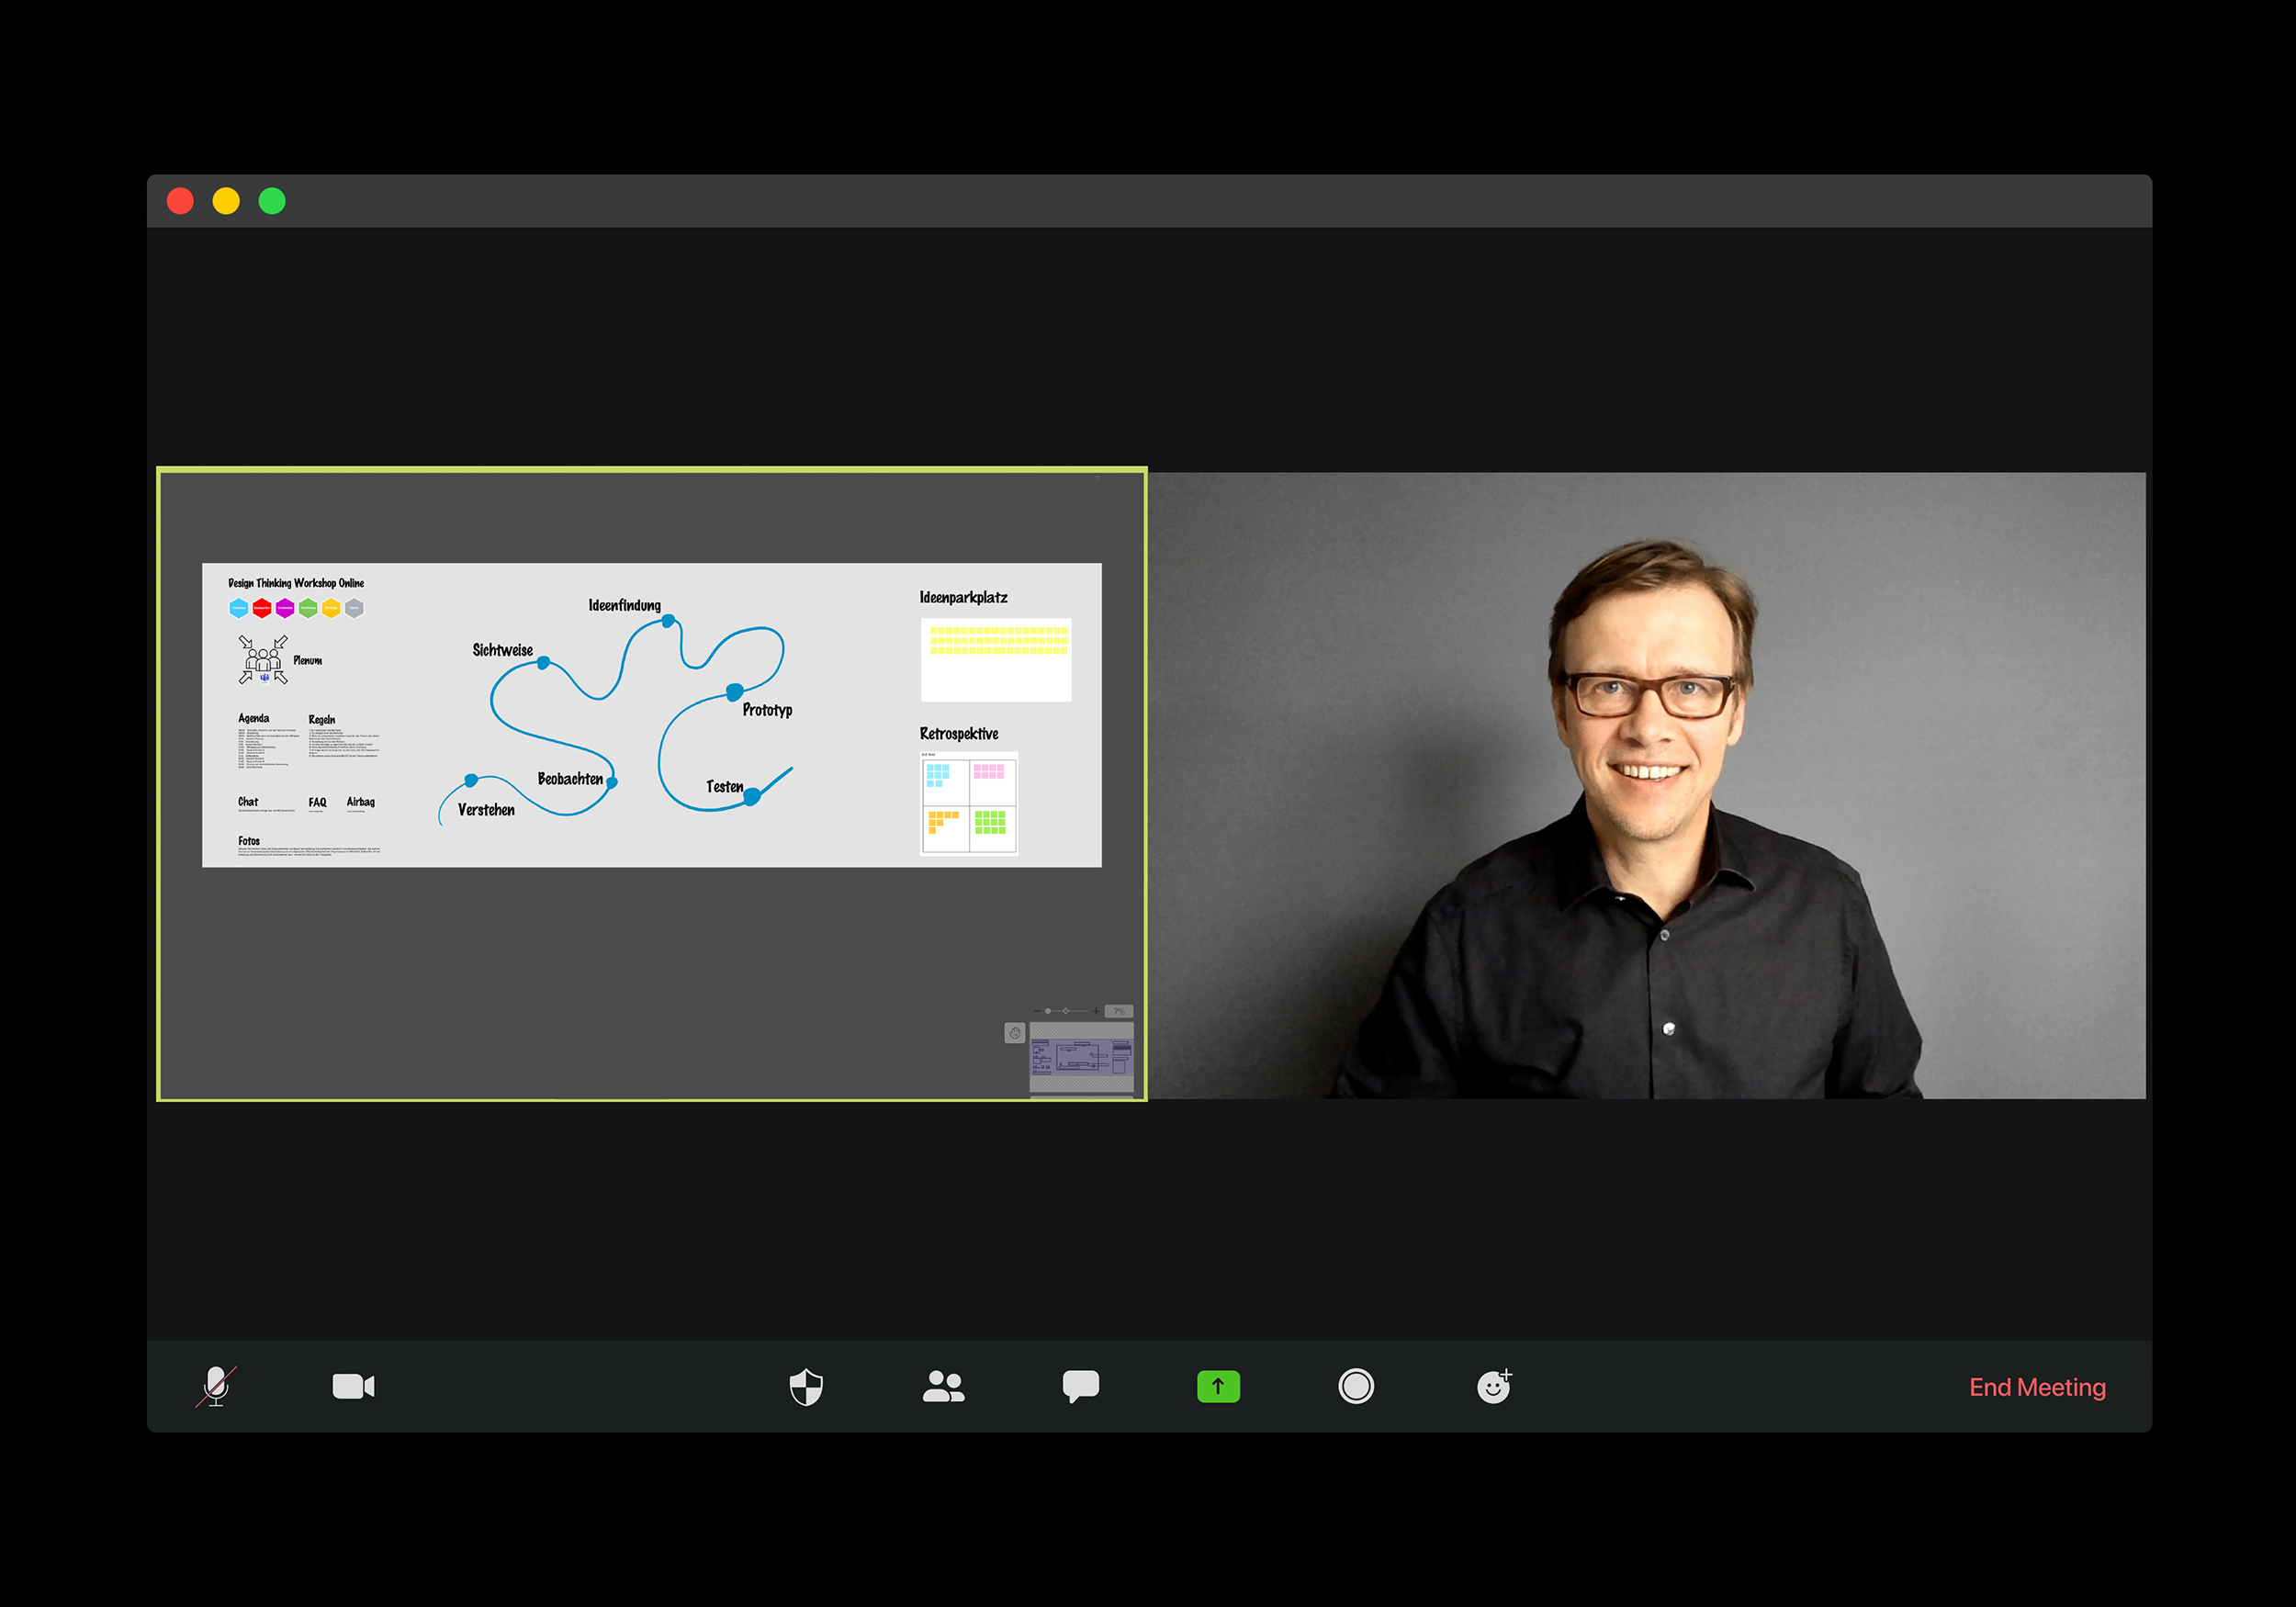The width and height of the screenshot is (2296, 1607).
Task: Click the 'FAQ' heading
Action: (318, 802)
